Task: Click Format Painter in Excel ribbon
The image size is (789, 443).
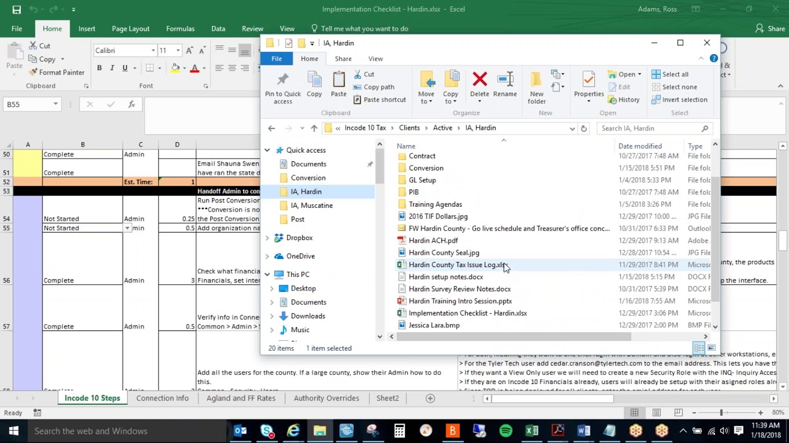Action: click(57, 73)
